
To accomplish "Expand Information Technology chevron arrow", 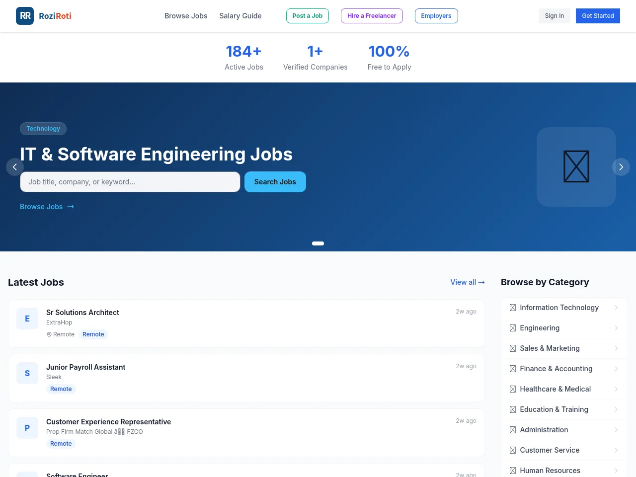I will 616,308.
